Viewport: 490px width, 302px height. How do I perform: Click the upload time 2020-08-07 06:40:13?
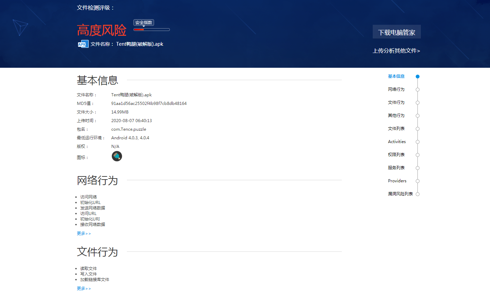[x=131, y=121]
